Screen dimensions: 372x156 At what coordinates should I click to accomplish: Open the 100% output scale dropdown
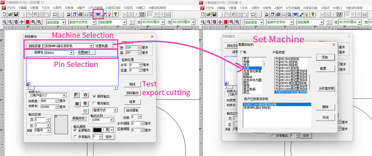pyautogui.click(x=111, y=120)
